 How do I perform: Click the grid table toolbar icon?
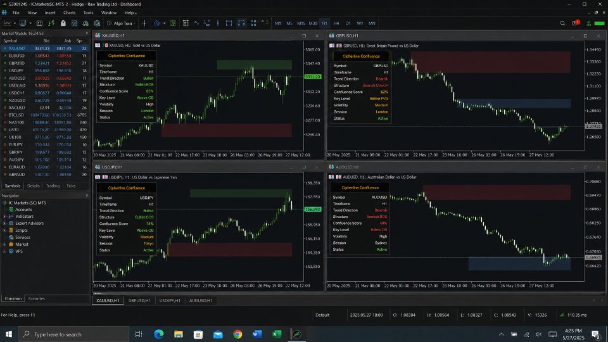[x=186, y=23]
